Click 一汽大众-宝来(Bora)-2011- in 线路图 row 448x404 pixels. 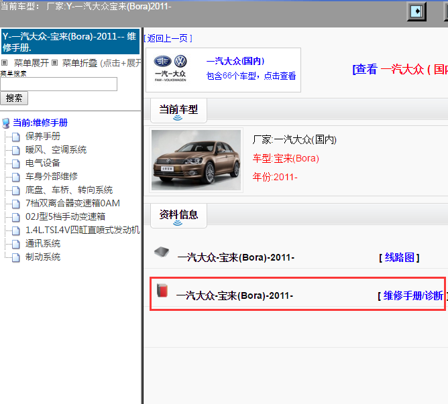(x=236, y=257)
